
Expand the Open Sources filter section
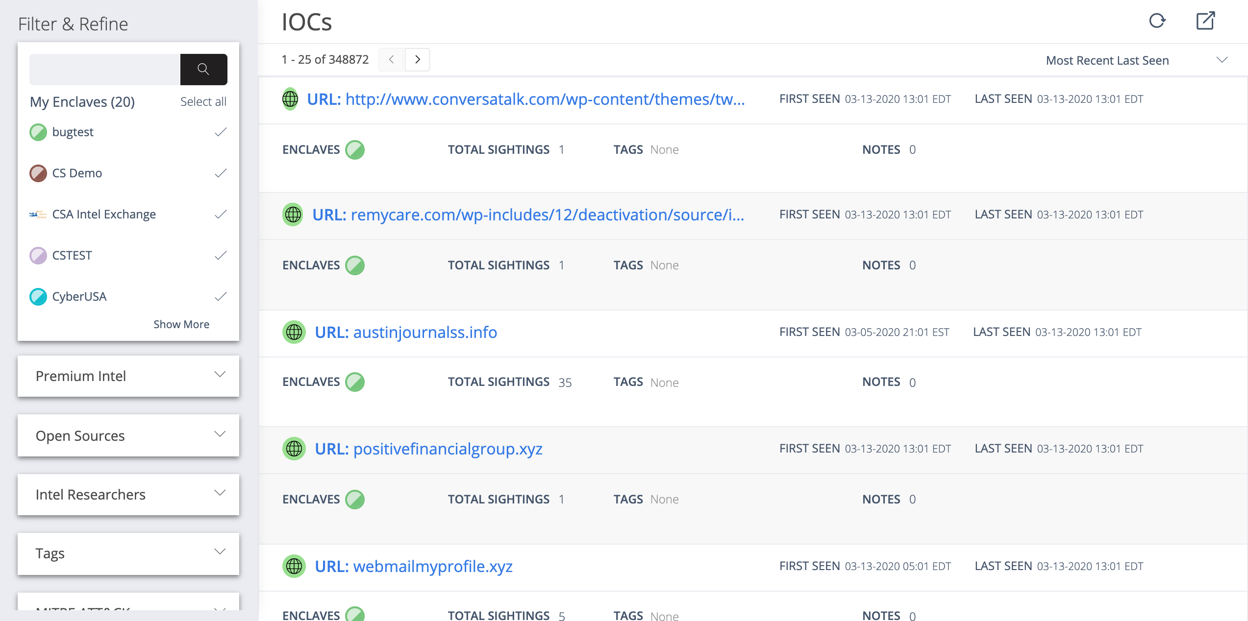click(x=128, y=436)
